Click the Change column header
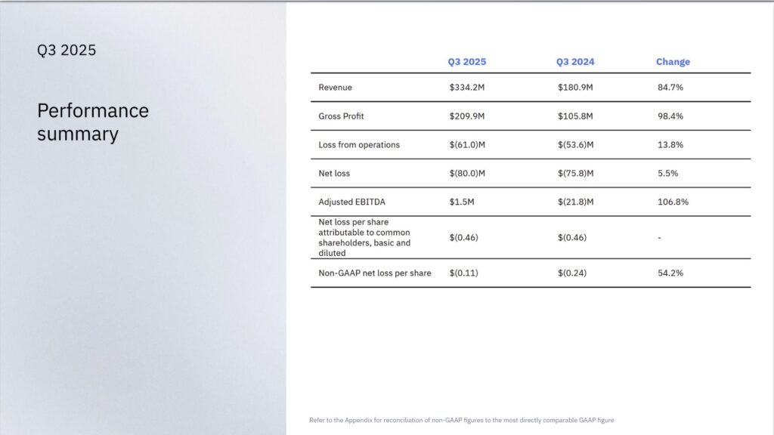774x435 pixels. click(673, 62)
